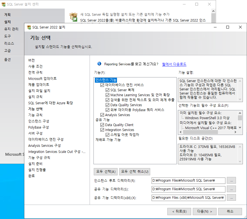Click the 설치 준비 step
The width and height of the screenshot is (247, 219).
(x=35, y=164)
